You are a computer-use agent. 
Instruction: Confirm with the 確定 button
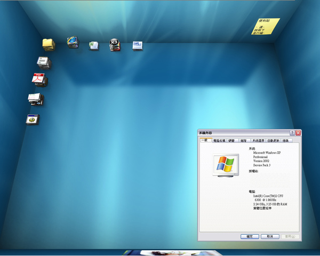point(250,236)
